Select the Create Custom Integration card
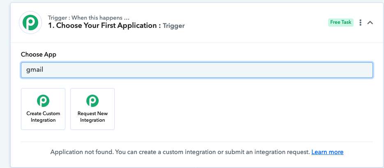Viewport: 384px width, 168px height. [43, 109]
